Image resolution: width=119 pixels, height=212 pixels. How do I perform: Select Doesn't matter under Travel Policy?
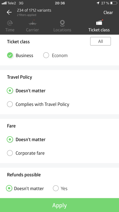10,90
